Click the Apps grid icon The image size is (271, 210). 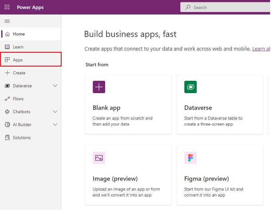(x=7, y=60)
